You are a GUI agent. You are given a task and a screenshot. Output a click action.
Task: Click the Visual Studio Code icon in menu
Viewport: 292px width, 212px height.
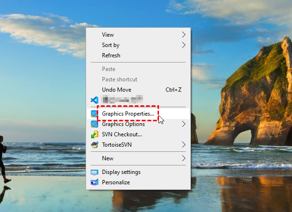pos(95,100)
